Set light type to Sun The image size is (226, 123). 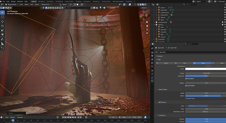184,63
